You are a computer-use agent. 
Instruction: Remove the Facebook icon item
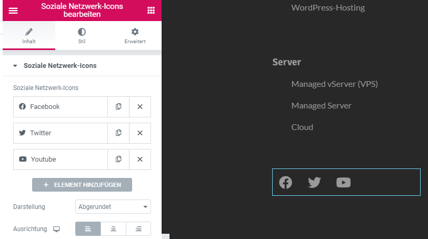pyautogui.click(x=140, y=106)
